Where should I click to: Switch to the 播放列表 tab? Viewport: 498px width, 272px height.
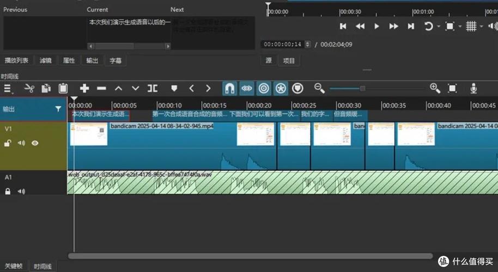(x=17, y=60)
